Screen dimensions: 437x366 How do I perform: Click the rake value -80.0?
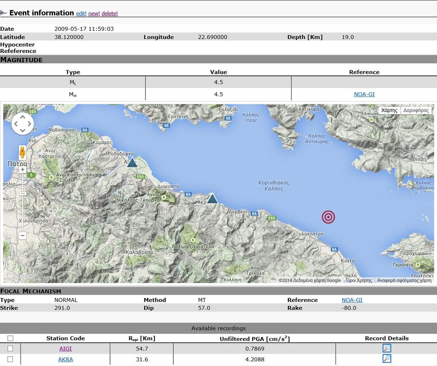coord(349,308)
